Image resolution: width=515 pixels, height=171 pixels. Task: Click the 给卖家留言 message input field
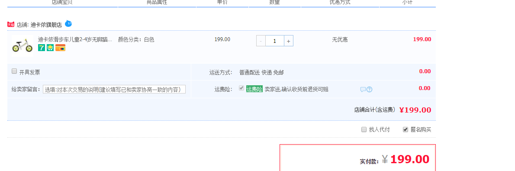point(114,90)
